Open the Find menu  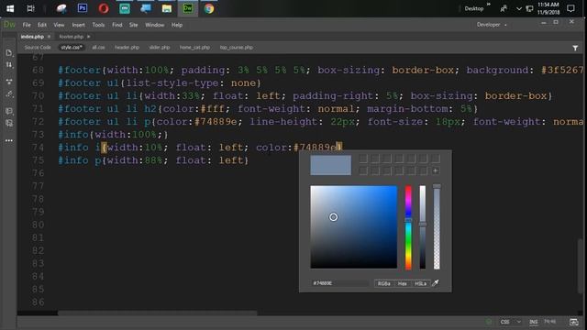[117, 25]
